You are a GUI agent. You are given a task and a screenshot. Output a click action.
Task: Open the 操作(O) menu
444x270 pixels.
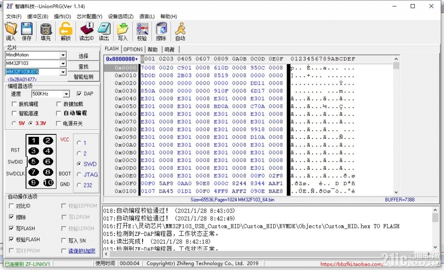point(62,16)
